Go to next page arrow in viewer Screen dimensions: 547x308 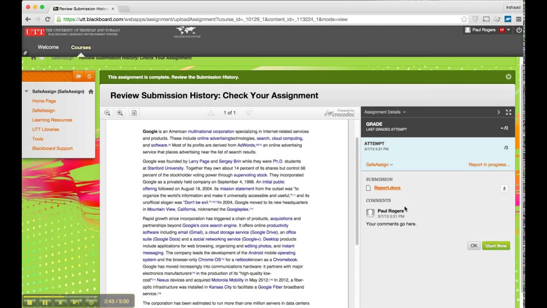[249, 113]
